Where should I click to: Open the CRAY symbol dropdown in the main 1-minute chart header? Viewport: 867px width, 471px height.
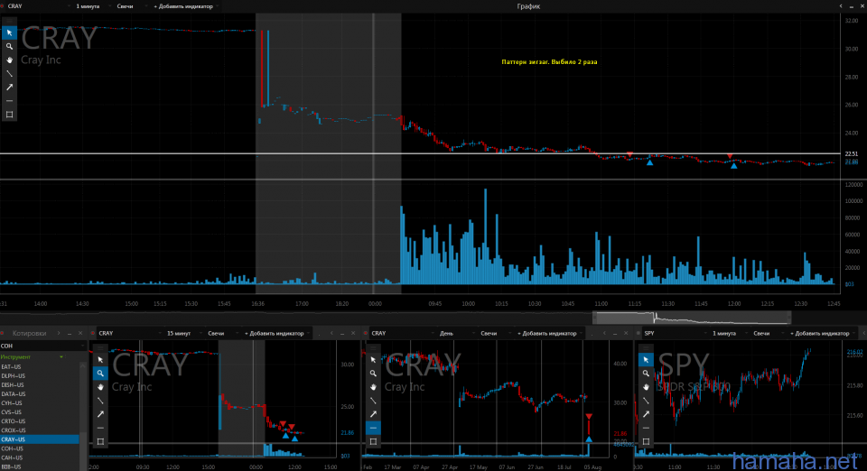39,6
